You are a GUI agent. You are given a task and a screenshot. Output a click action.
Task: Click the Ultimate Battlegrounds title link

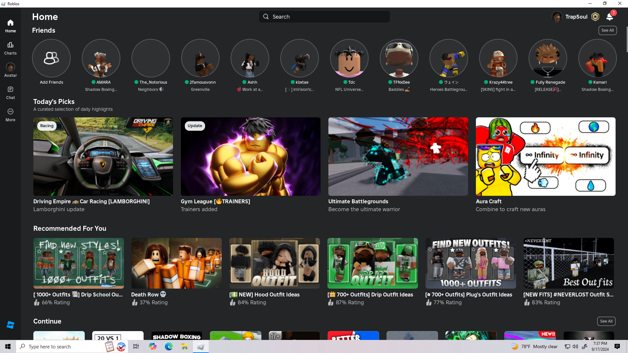pyautogui.click(x=358, y=201)
